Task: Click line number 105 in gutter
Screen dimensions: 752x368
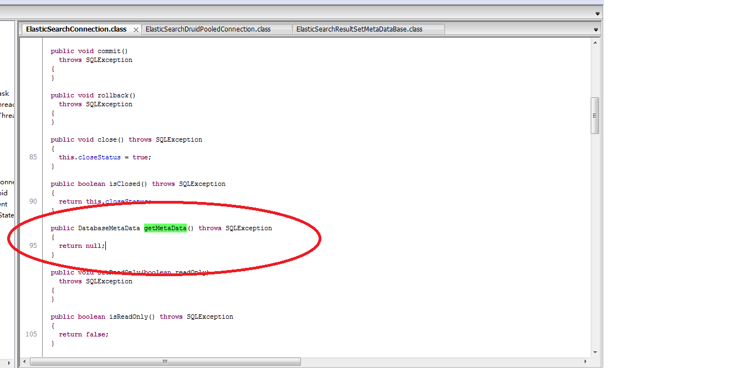Action: (31, 334)
